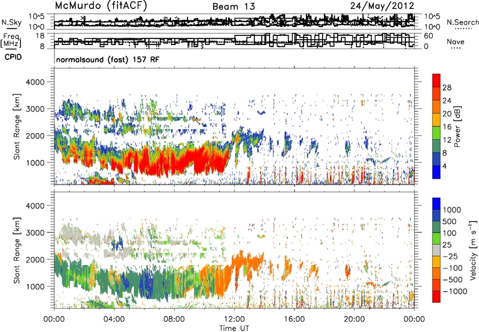The image size is (479, 332).
Task: Pick the red top swatch of Power colorbar
Action: [436, 81]
